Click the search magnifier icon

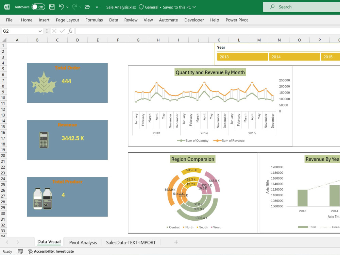pyautogui.click(x=272, y=7)
